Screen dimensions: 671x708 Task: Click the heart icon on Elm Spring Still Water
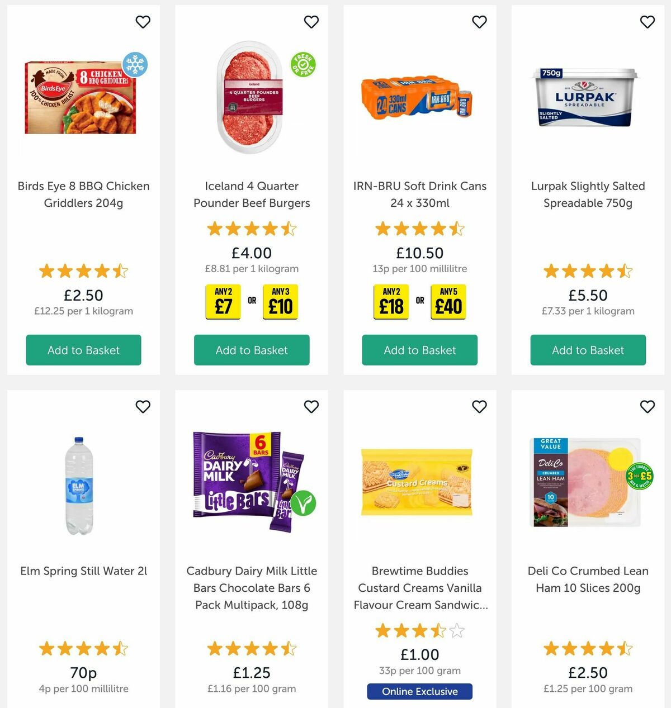click(143, 407)
